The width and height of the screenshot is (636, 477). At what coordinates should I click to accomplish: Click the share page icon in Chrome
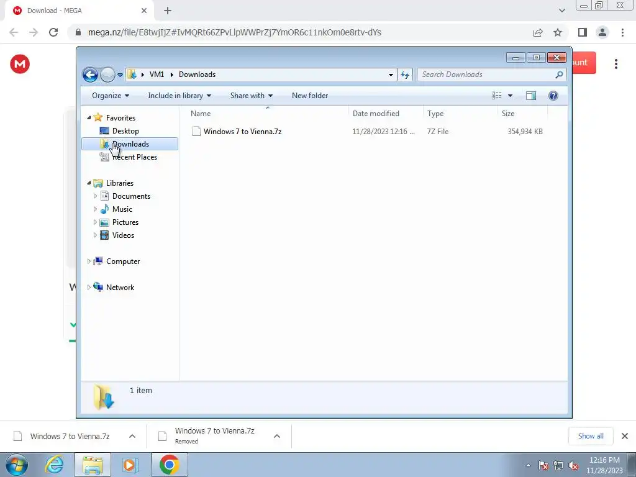tap(538, 32)
